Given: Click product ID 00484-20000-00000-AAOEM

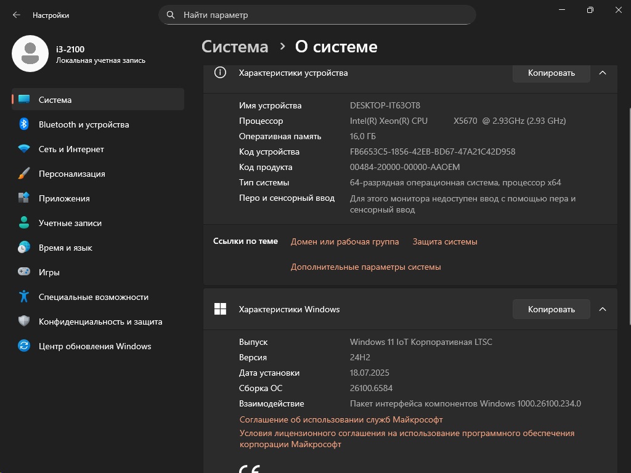Looking at the screenshot, I should tap(404, 167).
